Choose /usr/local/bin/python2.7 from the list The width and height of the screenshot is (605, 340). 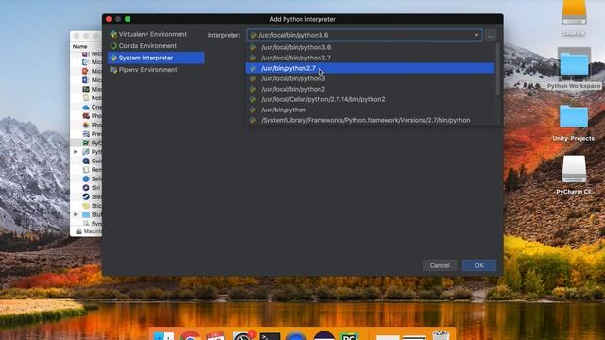(370, 58)
